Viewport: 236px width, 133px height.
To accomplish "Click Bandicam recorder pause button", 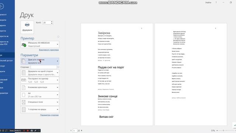I will coord(24,130).
